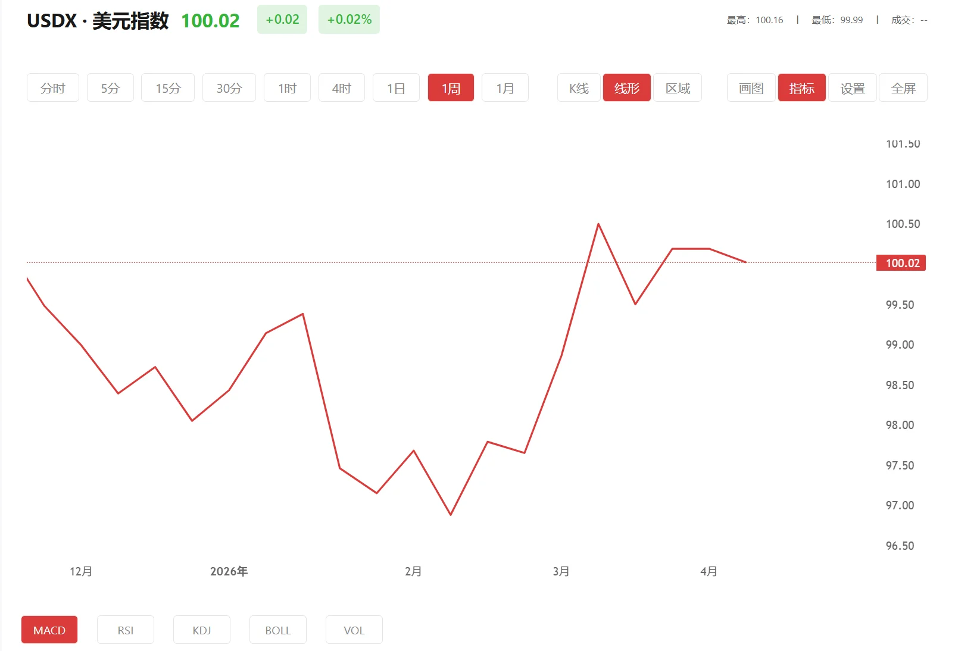Click the 100.02 current price label

[901, 263]
